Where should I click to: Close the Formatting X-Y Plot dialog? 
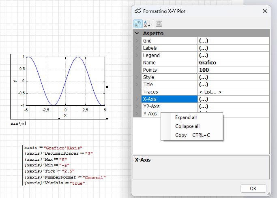(x=265, y=11)
